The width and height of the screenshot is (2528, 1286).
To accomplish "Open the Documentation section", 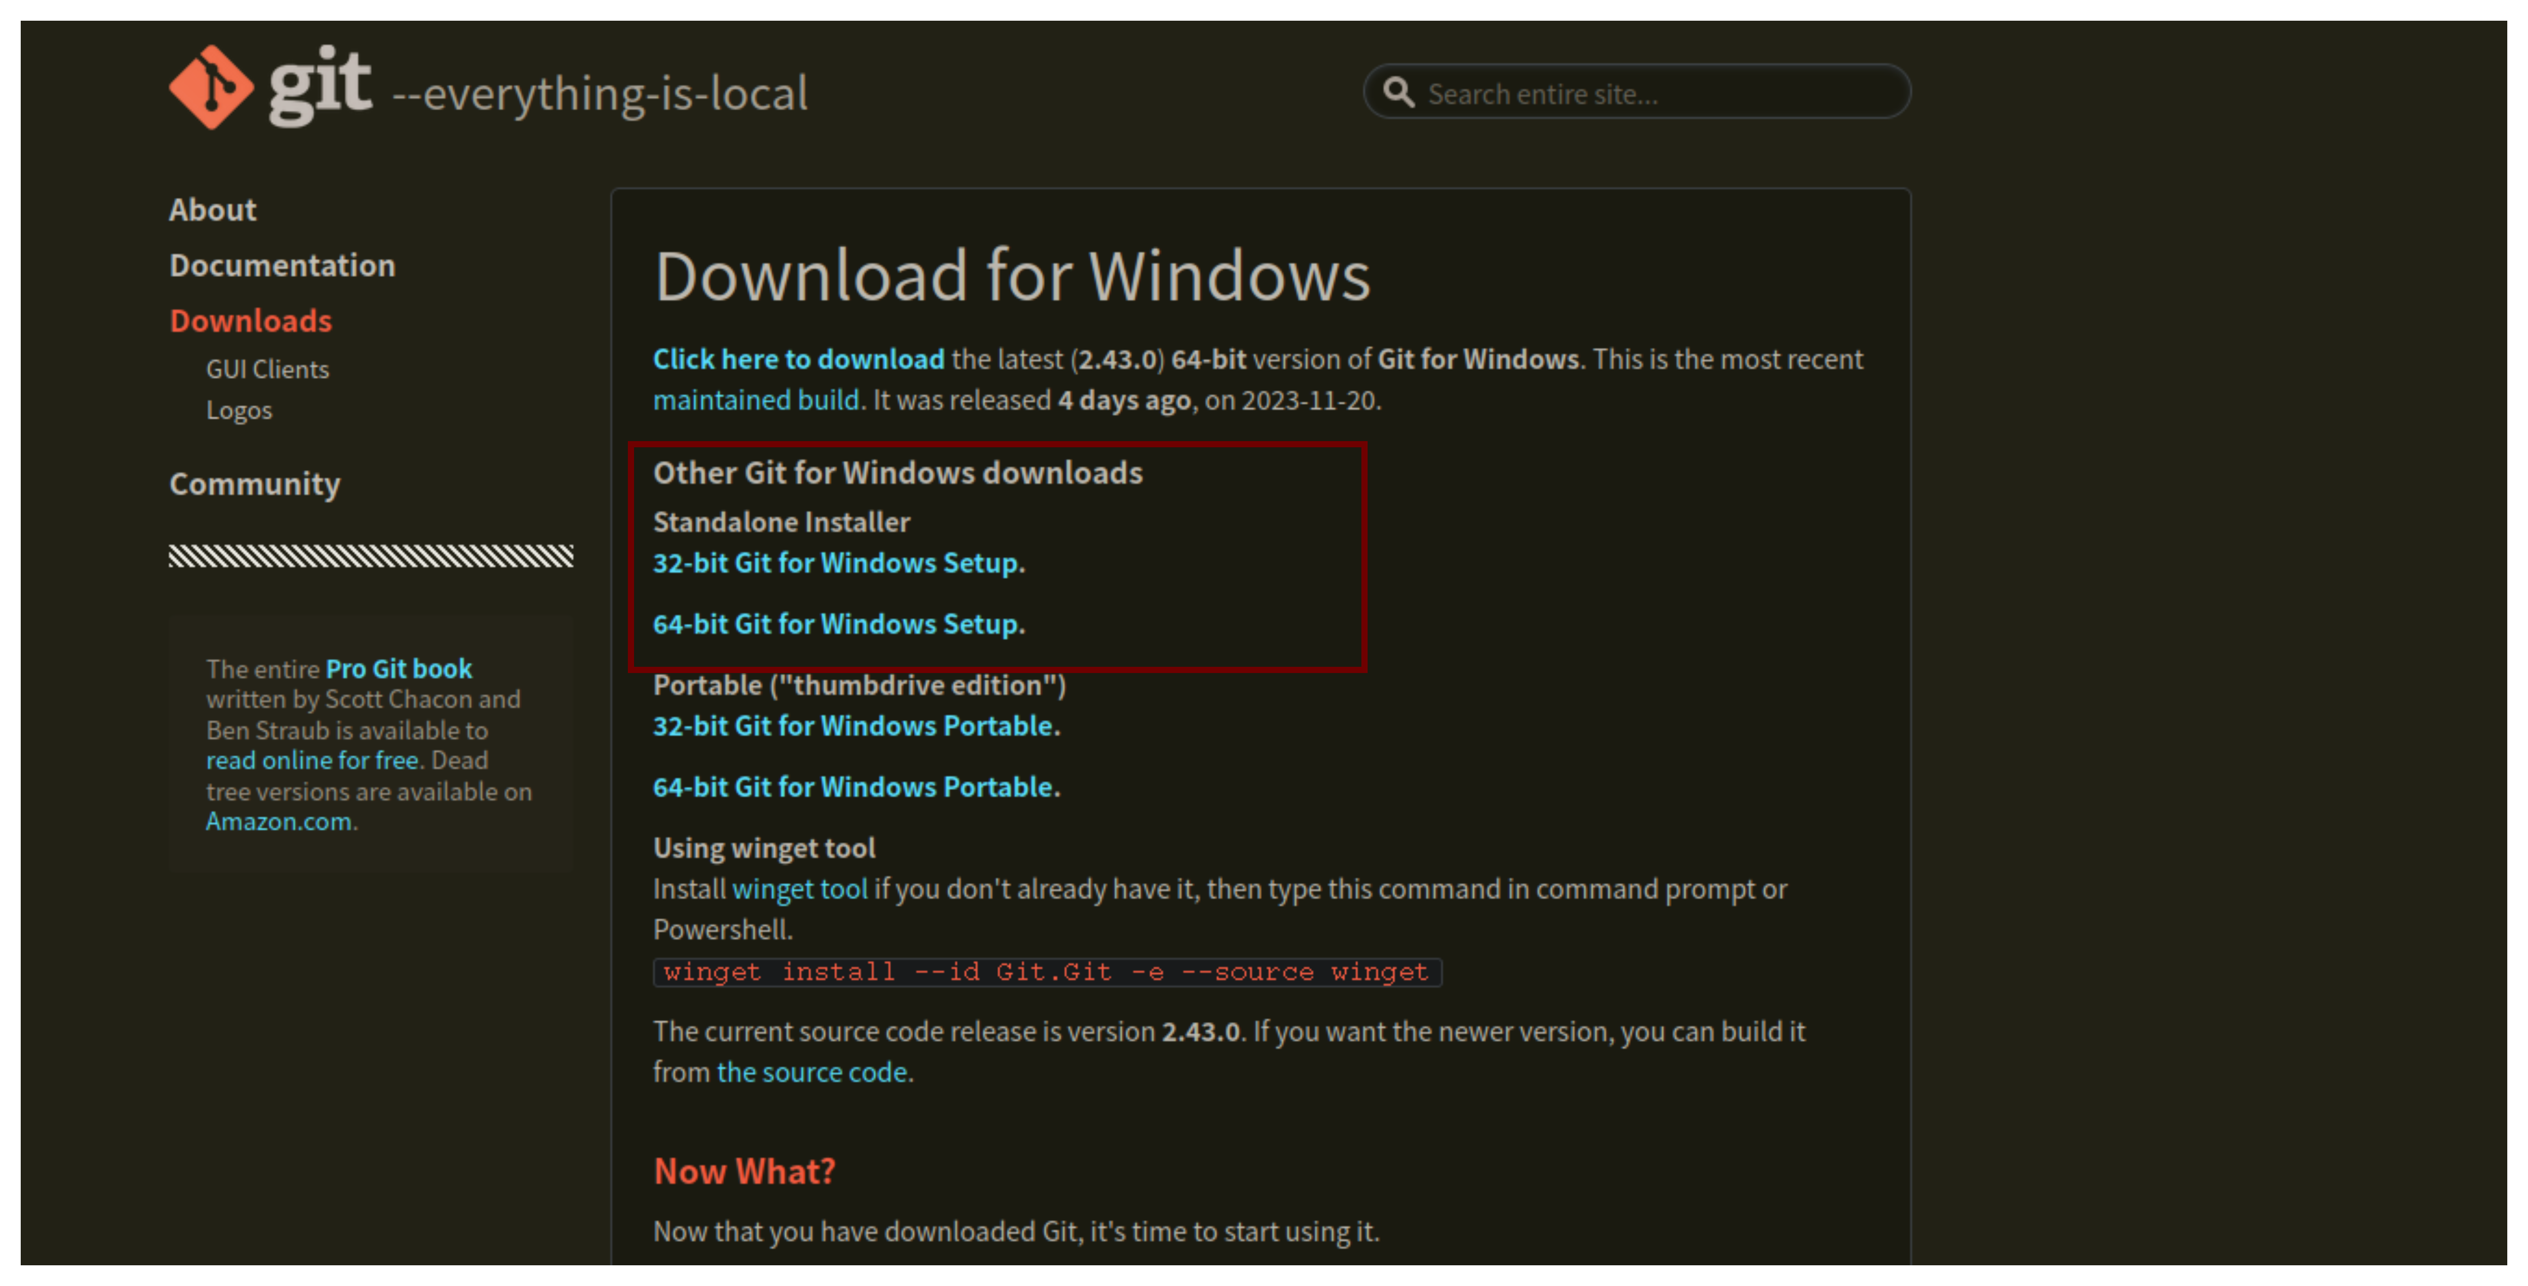I will coord(283,266).
